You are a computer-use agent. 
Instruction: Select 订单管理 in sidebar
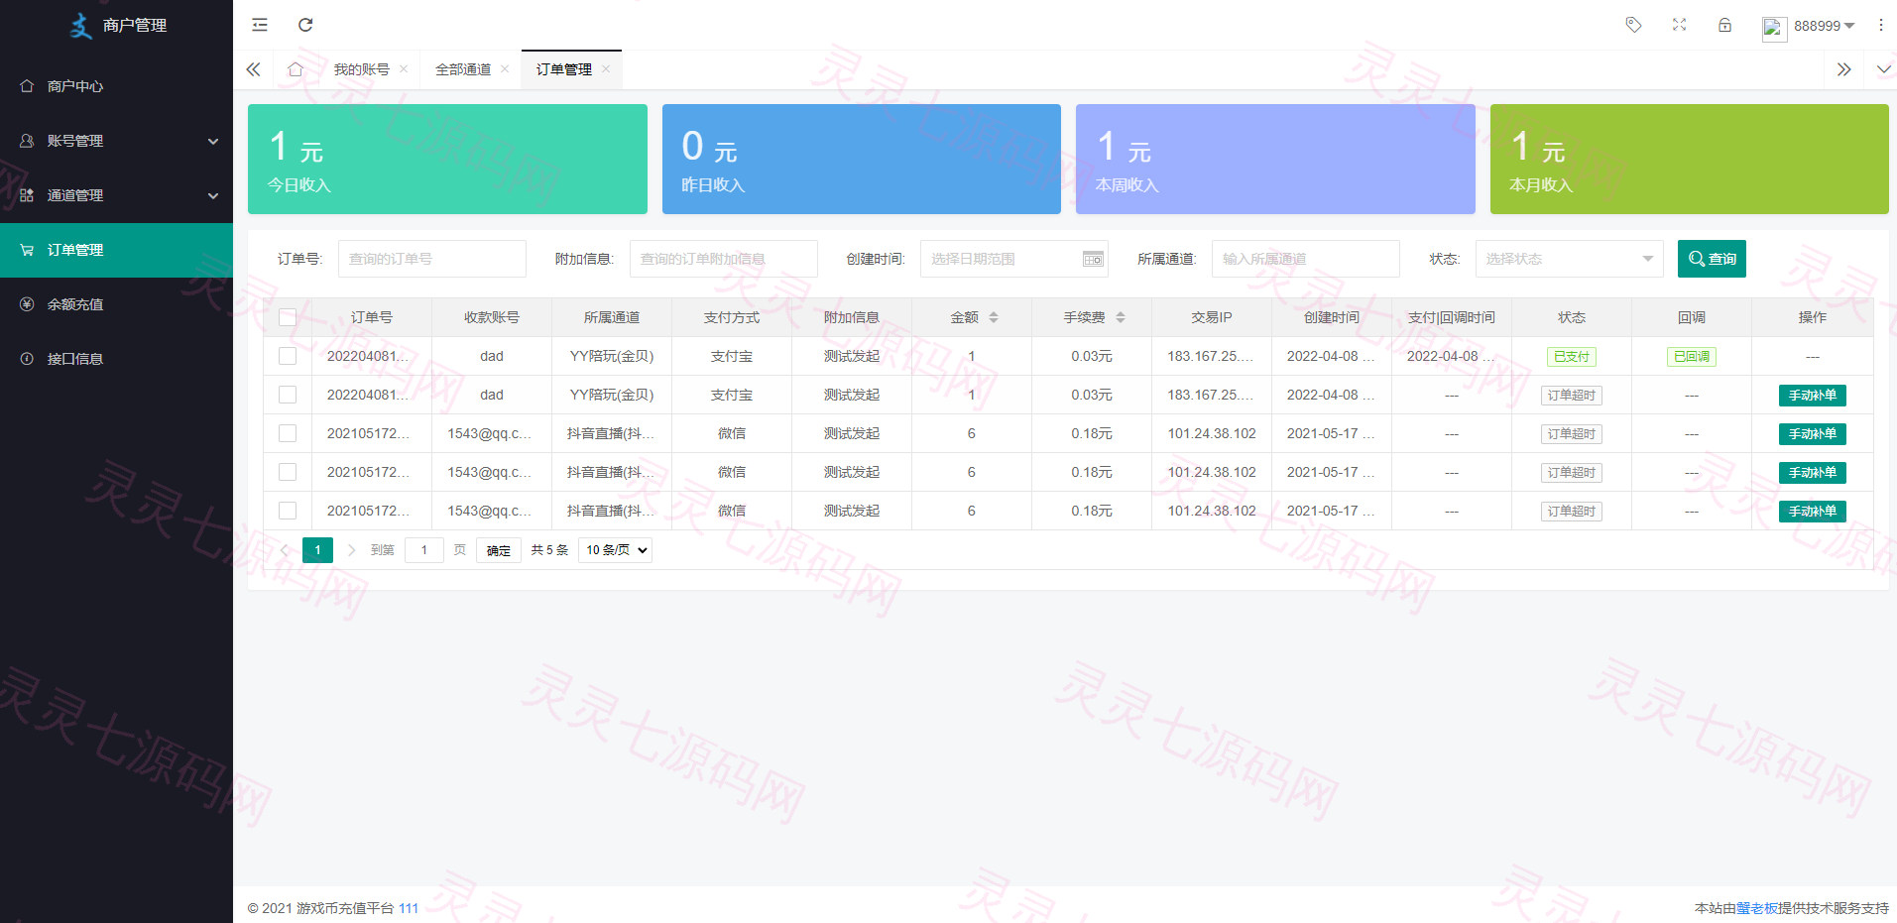click(x=116, y=250)
